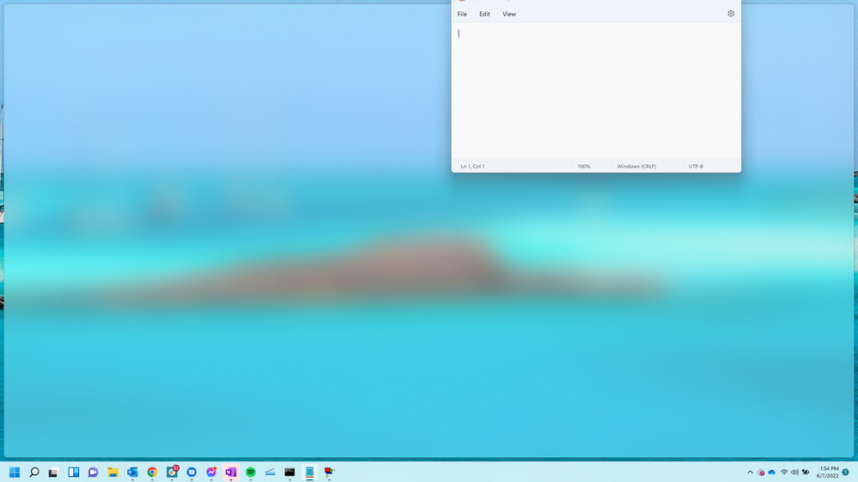858x482 pixels.
Task: Switch to Spotify in the taskbar
Action: click(x=251, y=473)
